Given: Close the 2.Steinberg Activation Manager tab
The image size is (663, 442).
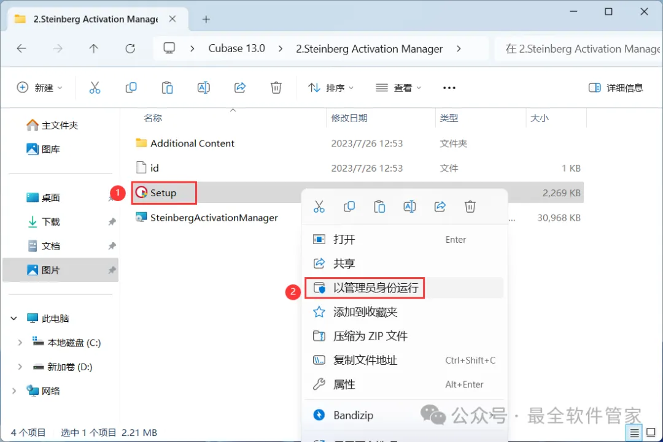Looking at the screenshot, I should 173,19.
